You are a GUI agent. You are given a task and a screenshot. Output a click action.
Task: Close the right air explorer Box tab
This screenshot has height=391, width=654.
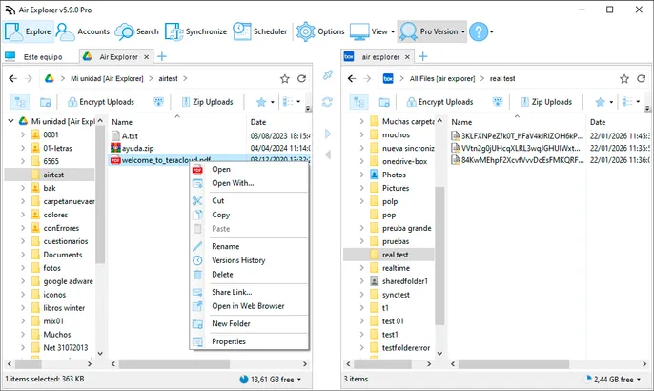pos(407,57)
